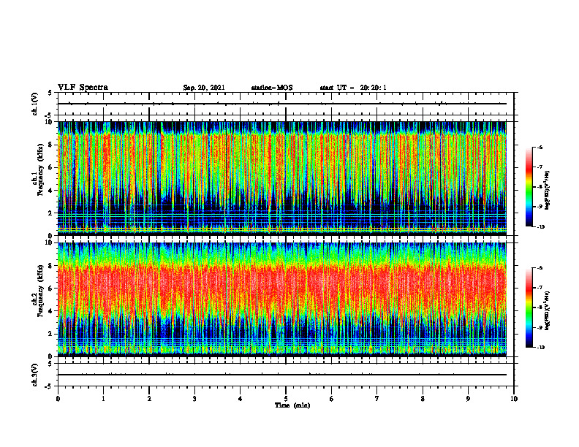Click the final time axis tick label "10"

click(514, 399)
